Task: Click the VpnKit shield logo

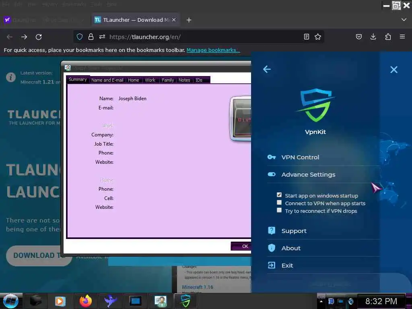Action: [315, 105]
